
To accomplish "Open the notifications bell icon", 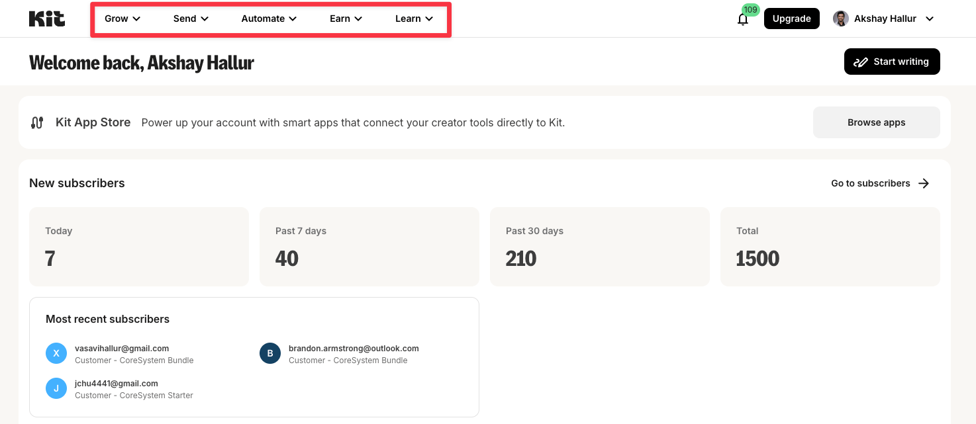I will tap(743, 19).
